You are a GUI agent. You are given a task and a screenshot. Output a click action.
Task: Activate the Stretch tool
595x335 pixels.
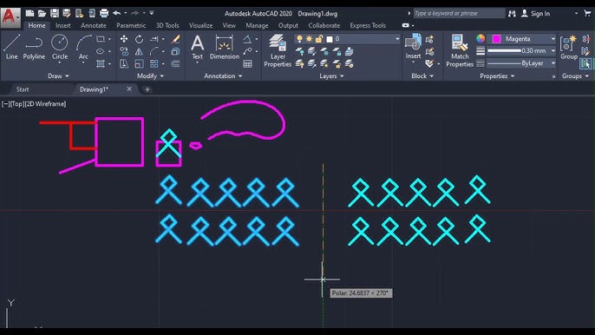point(124,64)
